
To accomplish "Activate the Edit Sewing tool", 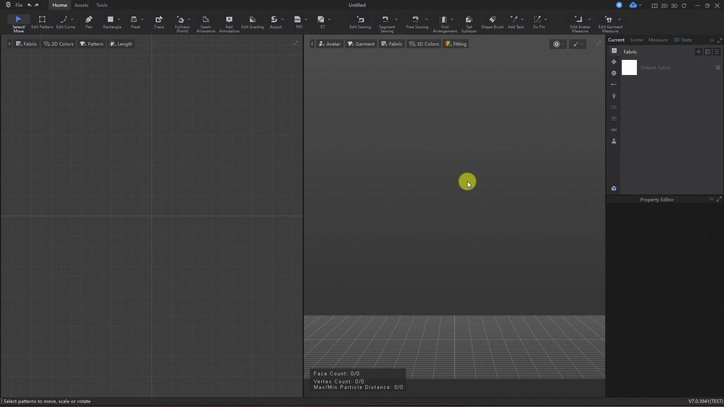I will [x=360, y=22].
